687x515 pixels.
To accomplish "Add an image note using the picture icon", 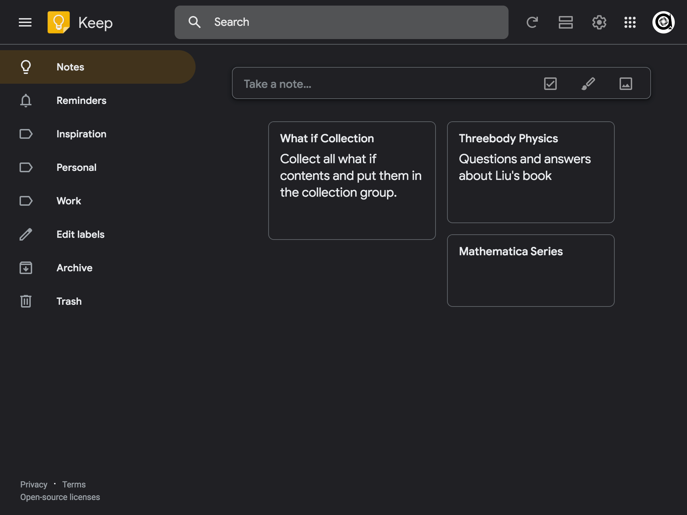I will (x=626, y=83).
